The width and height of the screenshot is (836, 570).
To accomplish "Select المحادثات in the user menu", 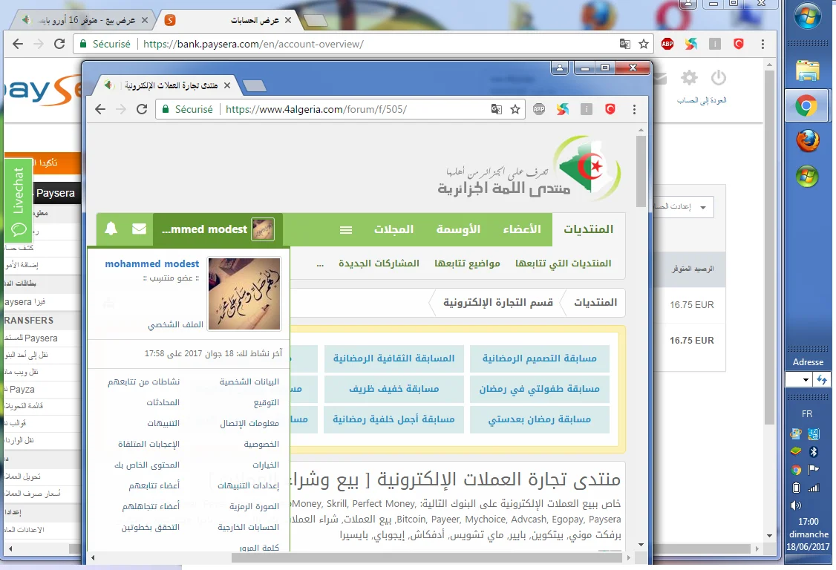I will point(158,402).
